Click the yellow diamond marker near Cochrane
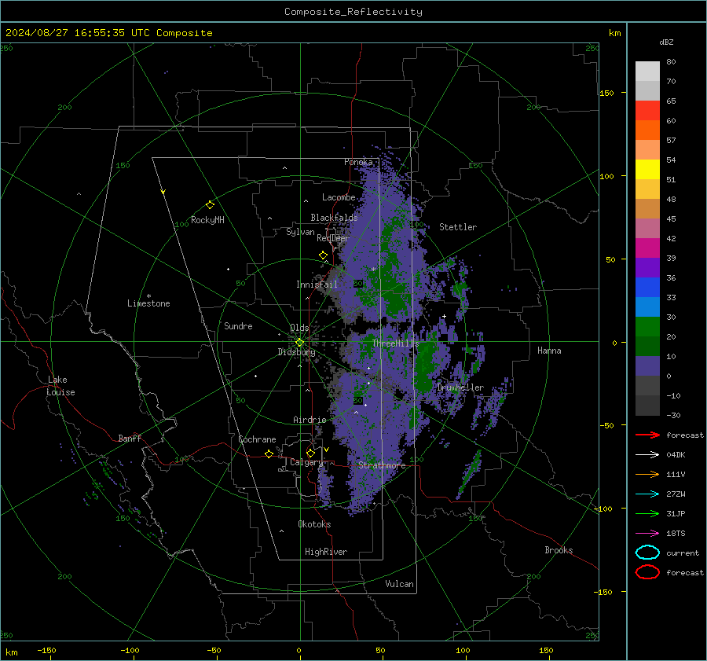The height and width of the screenshot is (661, 707). coord(269,454)
